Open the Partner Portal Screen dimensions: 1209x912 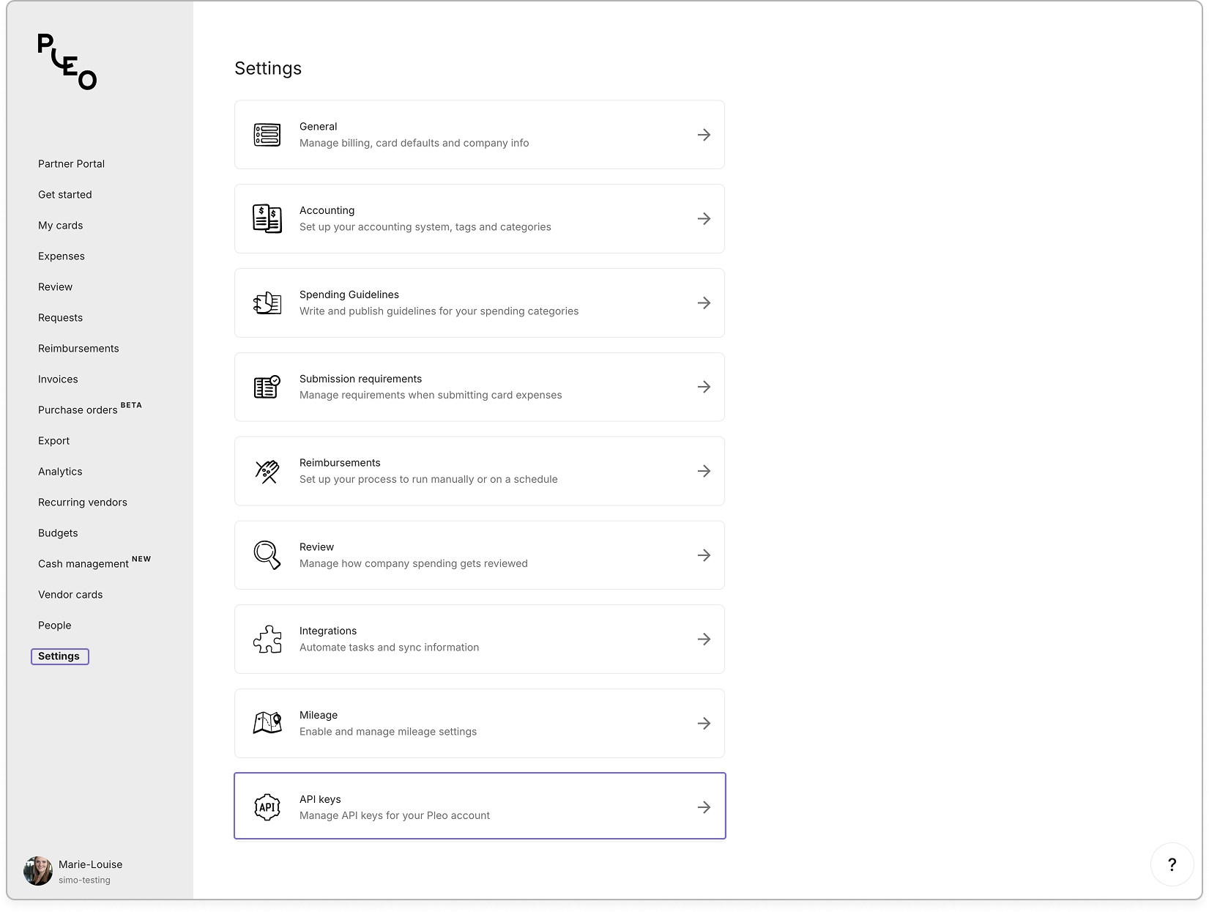pos(71,163)
